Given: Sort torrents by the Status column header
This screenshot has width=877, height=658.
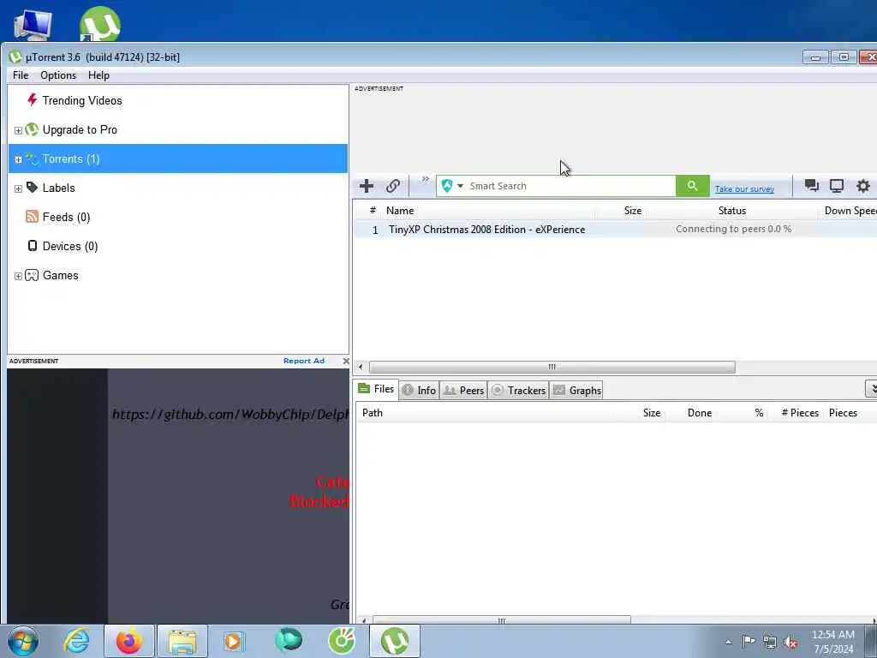Looking at the screenshot, I should pos(732,211).
